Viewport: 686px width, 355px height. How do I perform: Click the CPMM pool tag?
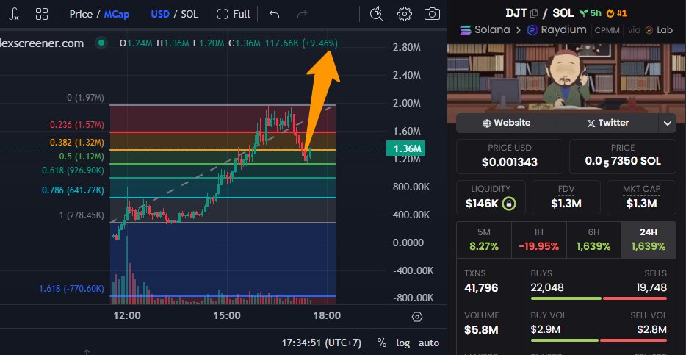[x=607, y=30]
